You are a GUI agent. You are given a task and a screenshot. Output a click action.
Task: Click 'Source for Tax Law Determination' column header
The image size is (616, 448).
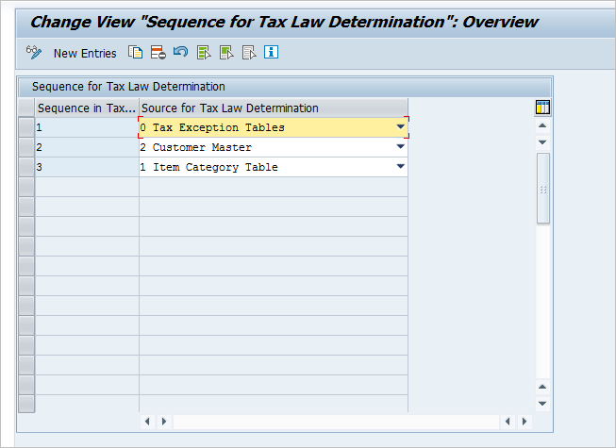tap(274, 108)
